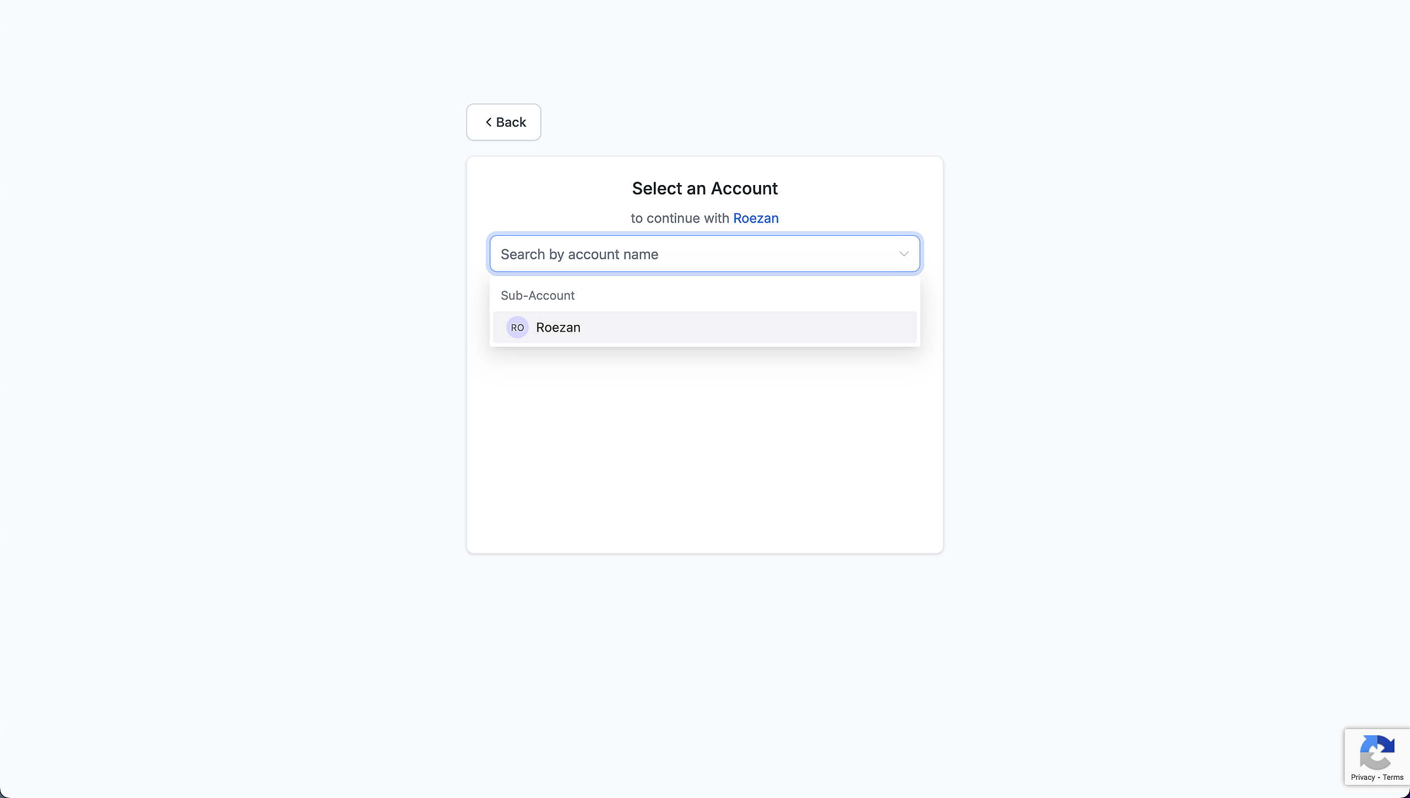Click the RO avatar circle icon

click(517, 328)
